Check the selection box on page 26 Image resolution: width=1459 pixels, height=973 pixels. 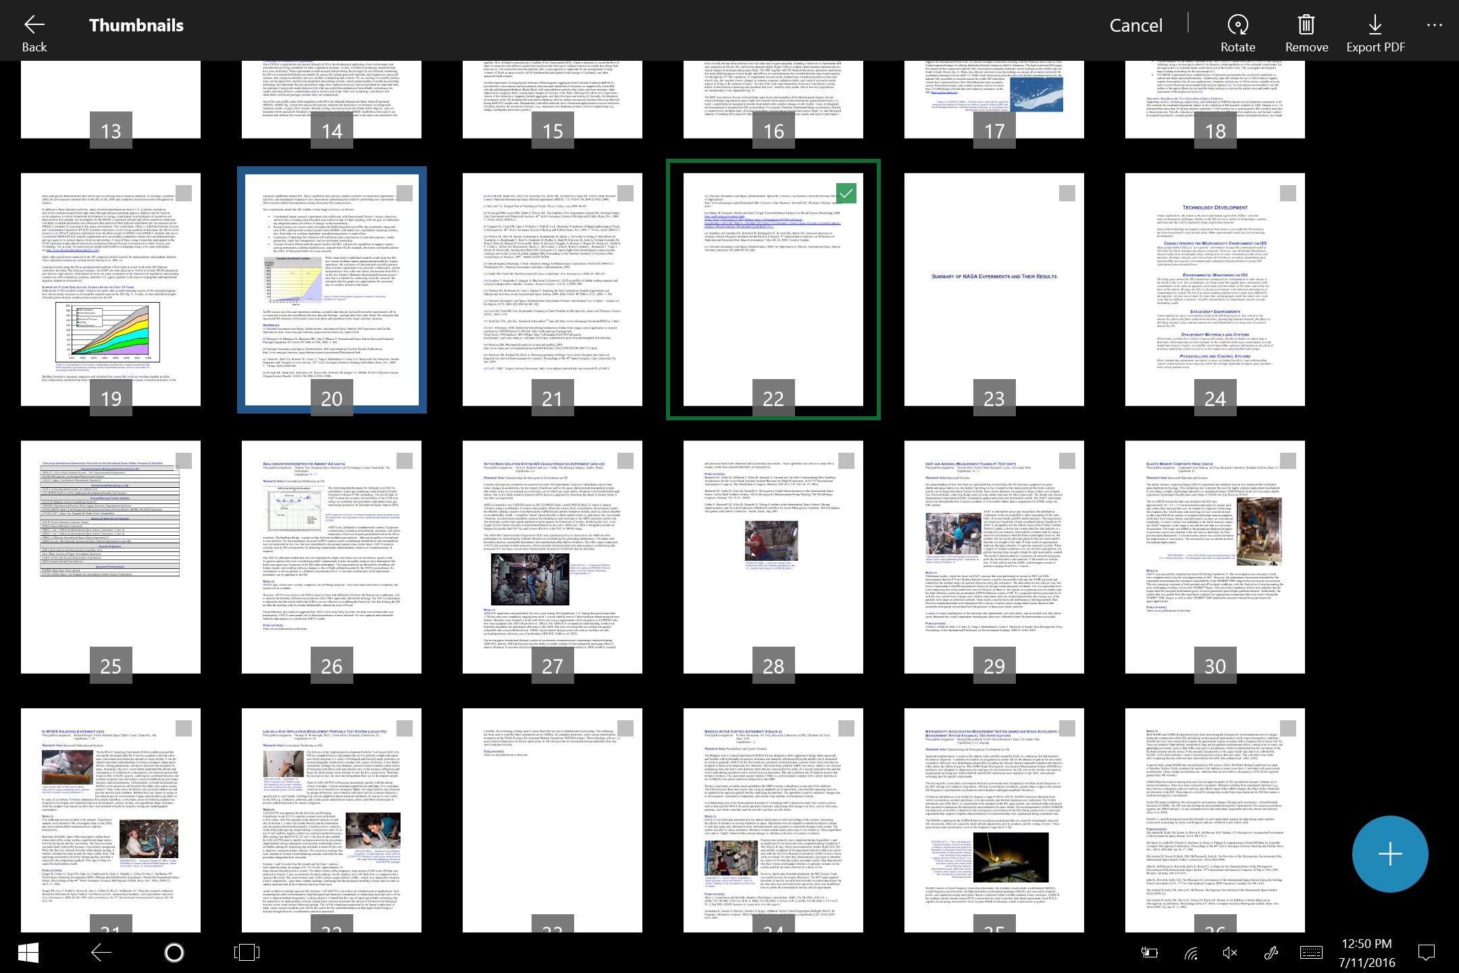405,460
